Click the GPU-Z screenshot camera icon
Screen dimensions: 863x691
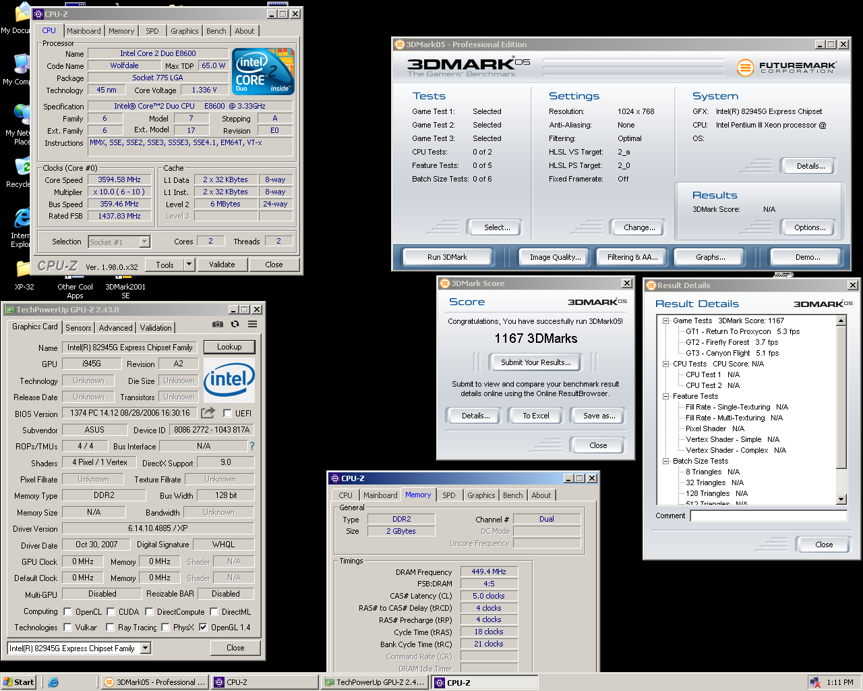[x=218, y=324]
